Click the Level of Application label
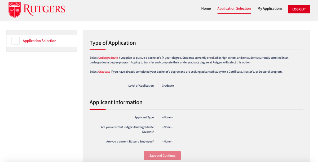This screenshot has height=162, width=318. tap(141, 86)
